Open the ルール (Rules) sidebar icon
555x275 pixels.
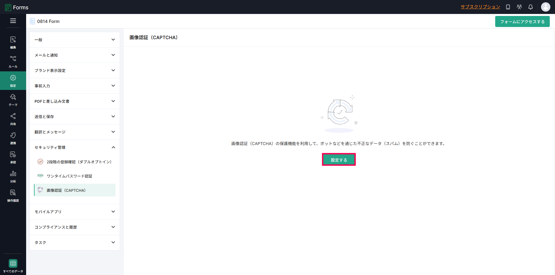13,61
